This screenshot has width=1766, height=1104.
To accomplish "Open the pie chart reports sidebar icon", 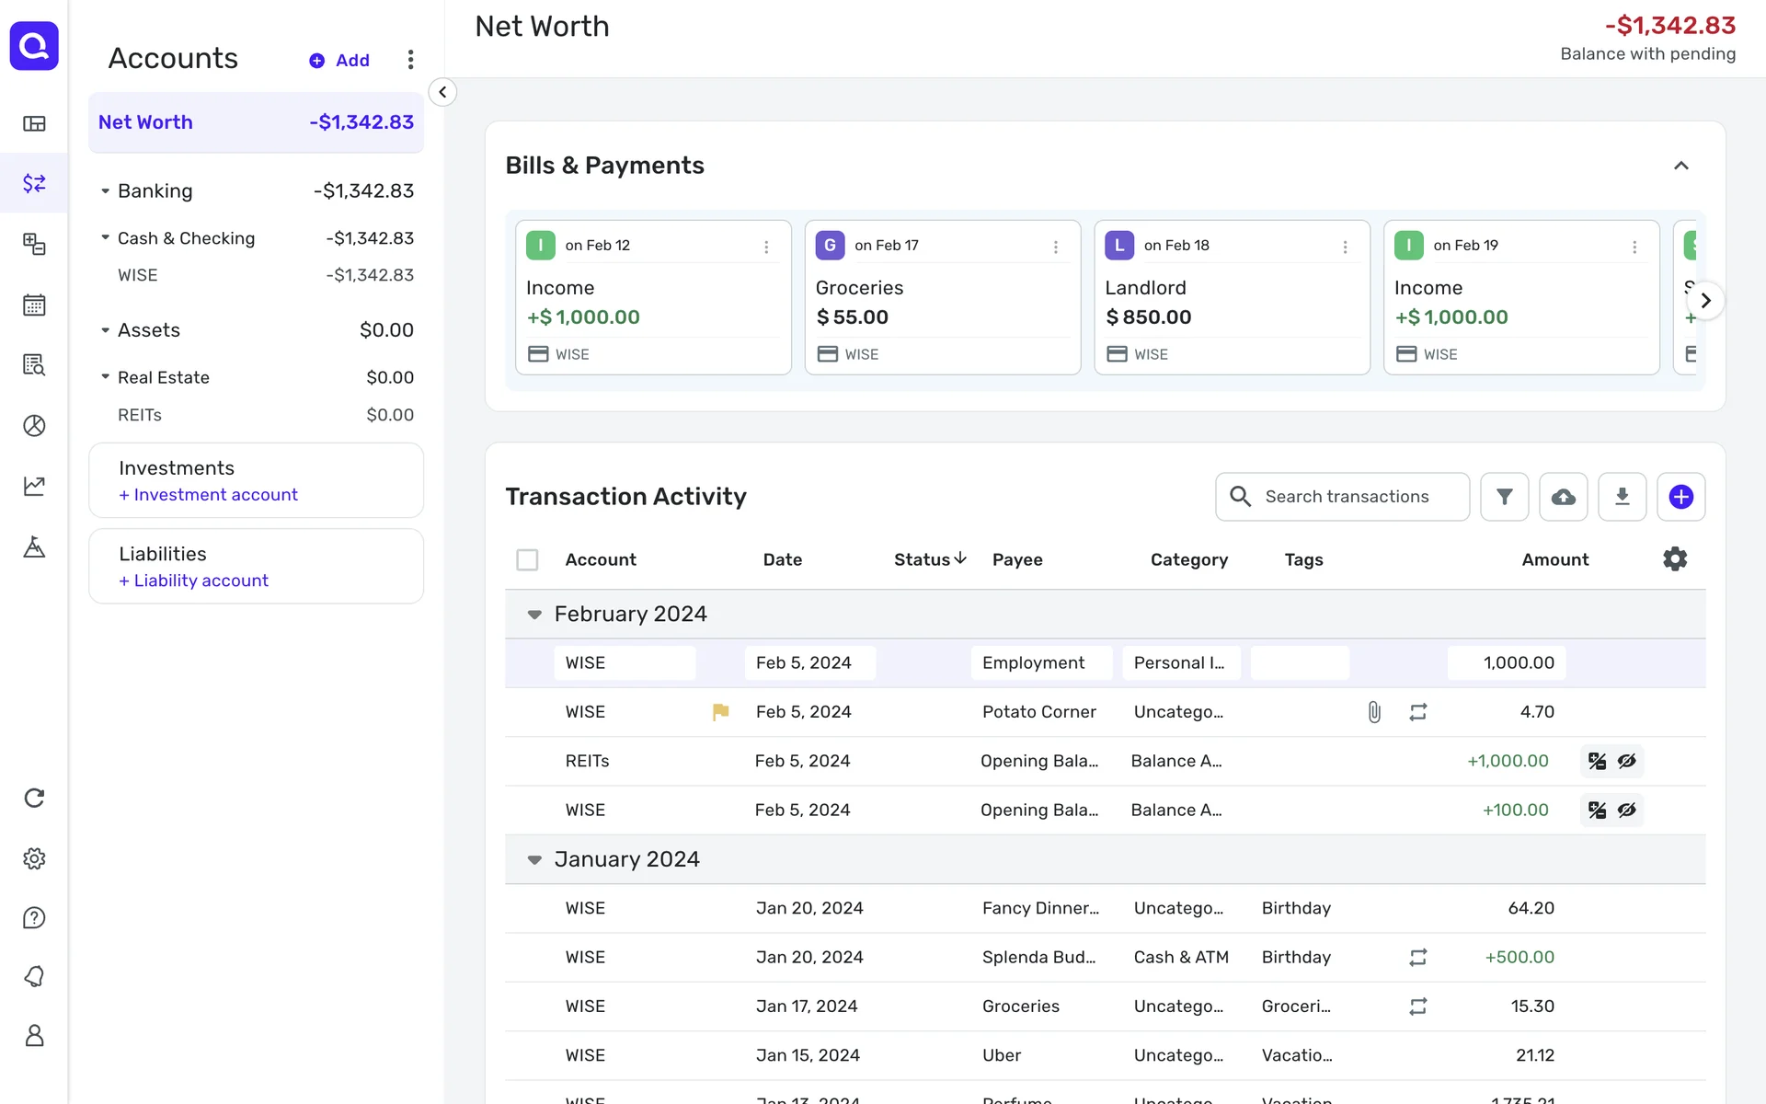I will point(34,426).
